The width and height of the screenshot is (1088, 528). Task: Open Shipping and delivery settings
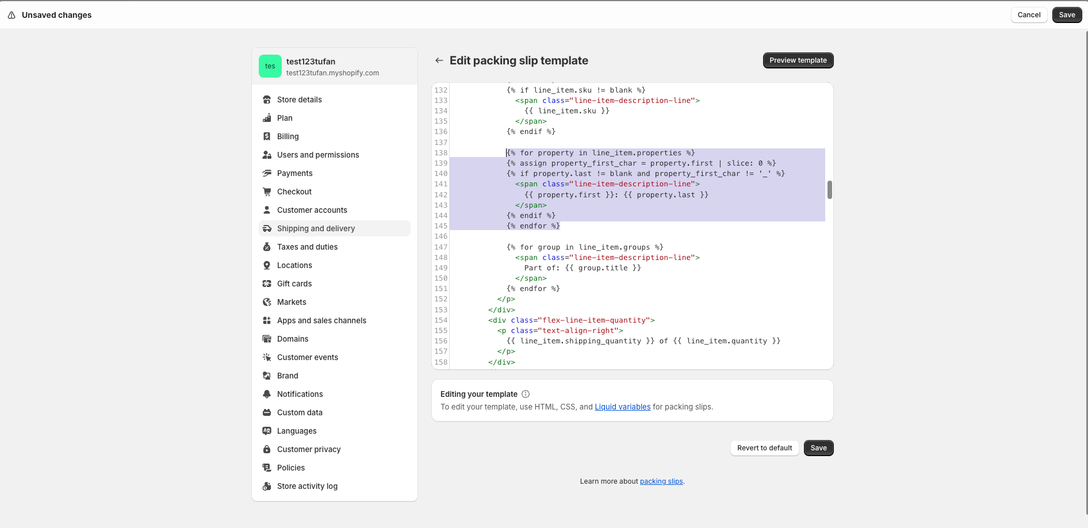(x=335, y=228)
